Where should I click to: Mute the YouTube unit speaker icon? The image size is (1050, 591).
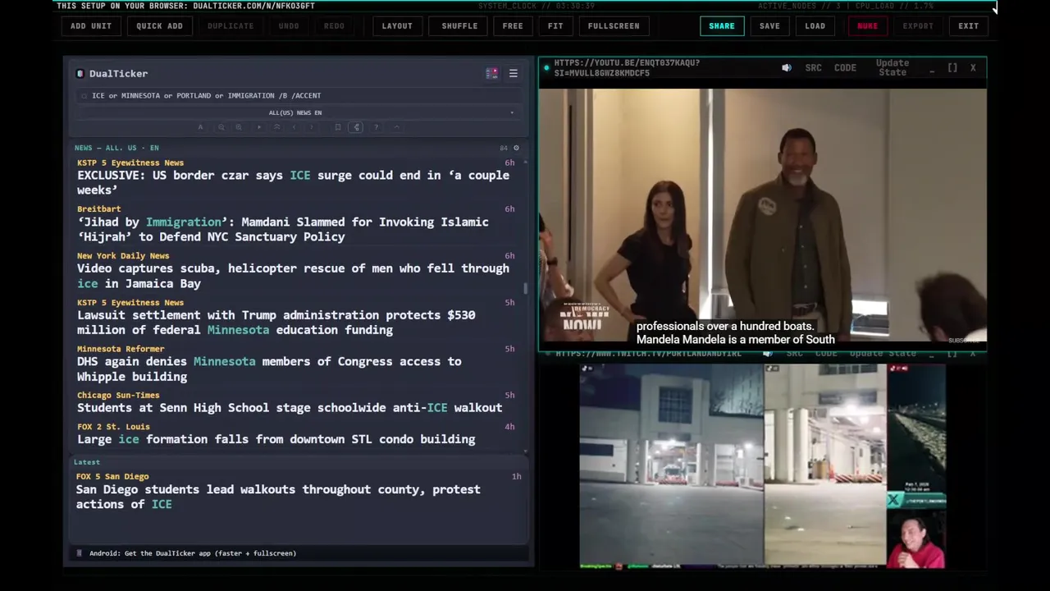point(787,68)
